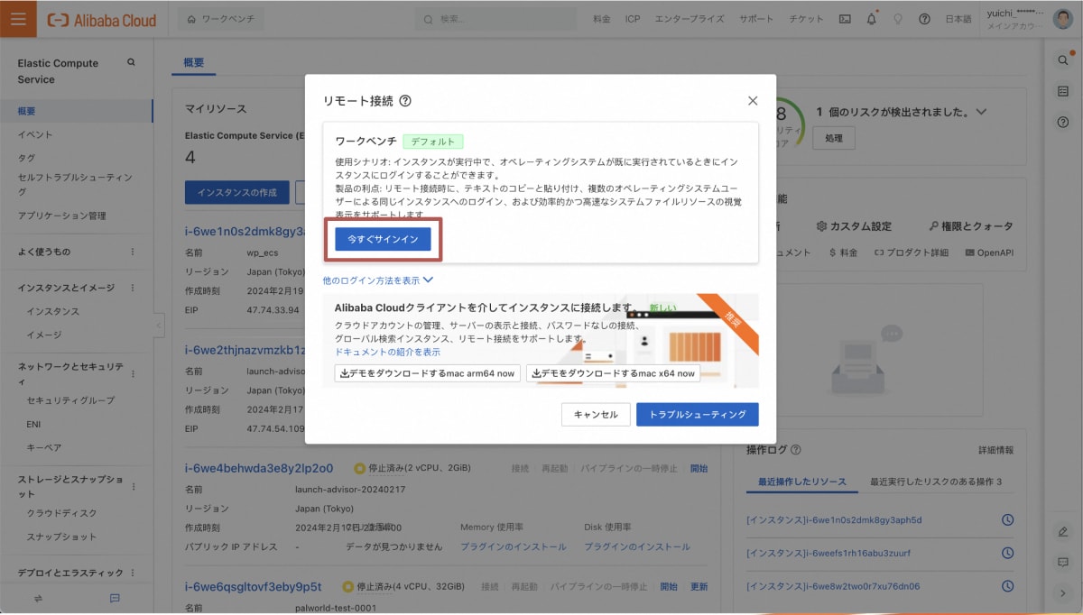1083x615 pixels.
Task: Open the インスタンスとイメージ overflow menu
Action: (x=132, y=288)
